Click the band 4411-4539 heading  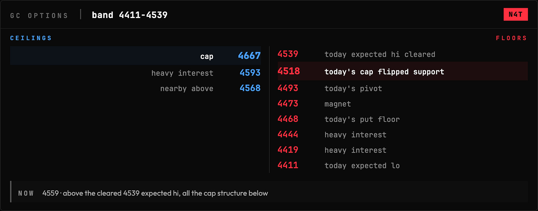(x=130, y=15)
